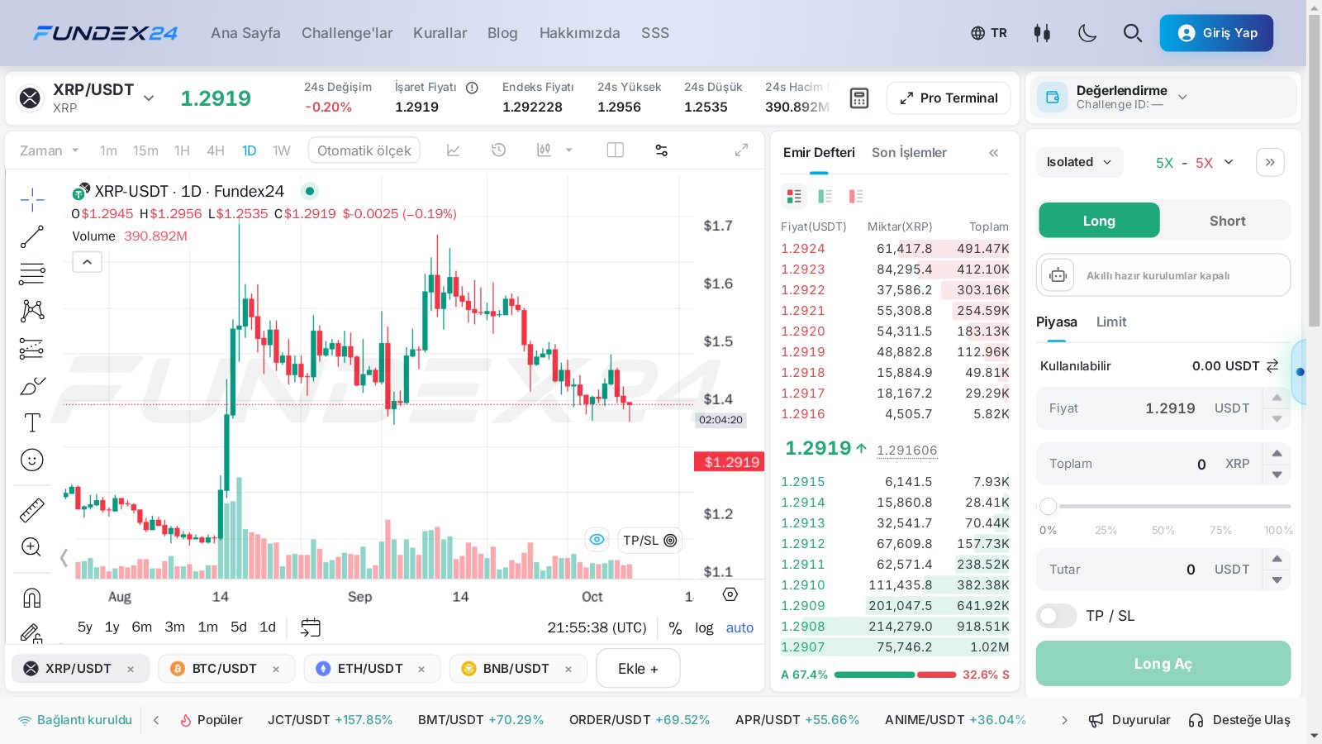
Task: Open the forecasting and measurement tool
Action: point(32,348)
